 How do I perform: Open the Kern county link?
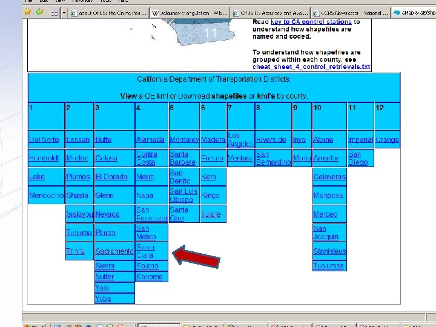208,177
